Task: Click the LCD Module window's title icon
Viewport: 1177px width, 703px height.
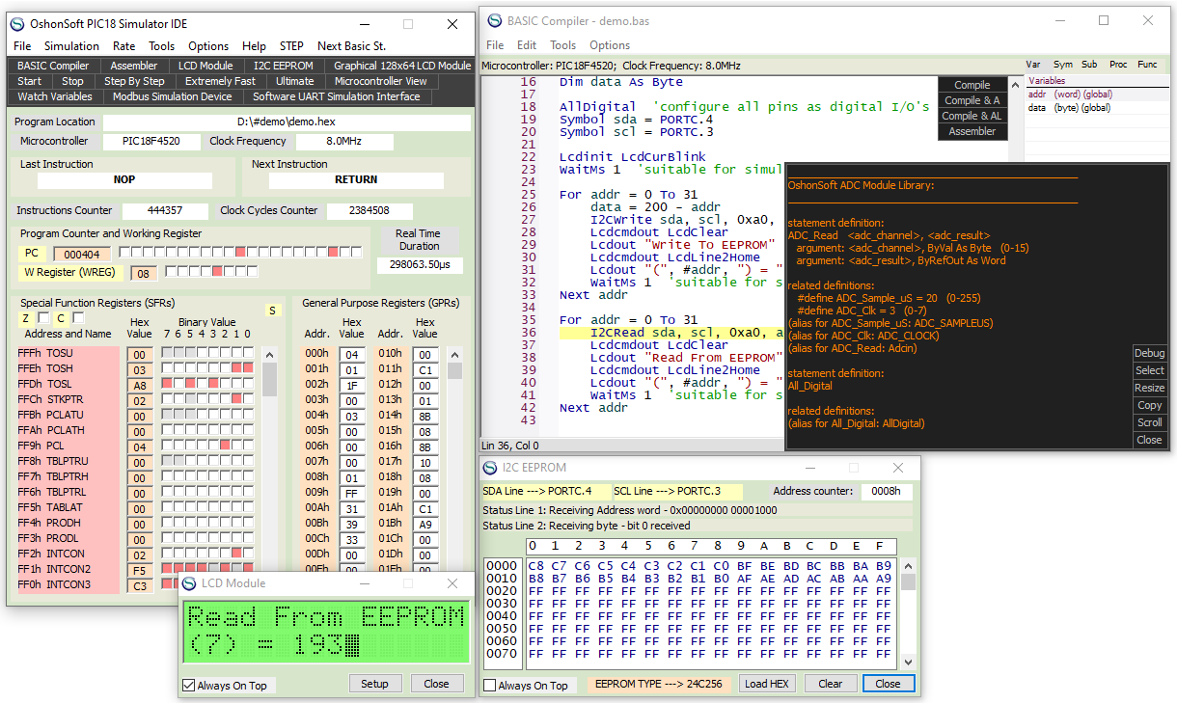Action: pyautogui.click(x=188, y=583)
